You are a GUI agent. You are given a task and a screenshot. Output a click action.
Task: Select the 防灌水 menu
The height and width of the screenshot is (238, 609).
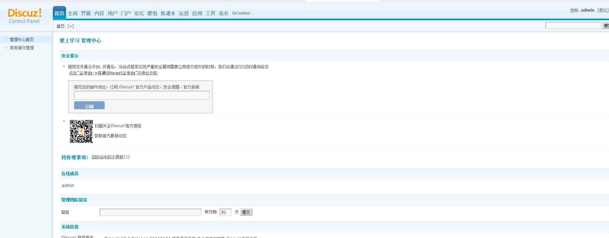click(168, 13)
